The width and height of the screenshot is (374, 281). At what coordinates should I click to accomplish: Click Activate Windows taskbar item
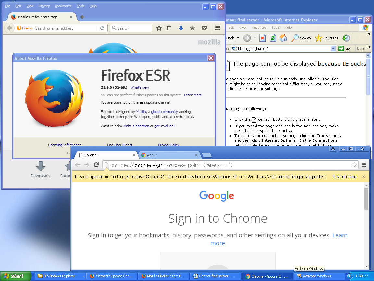coord(319,276)
